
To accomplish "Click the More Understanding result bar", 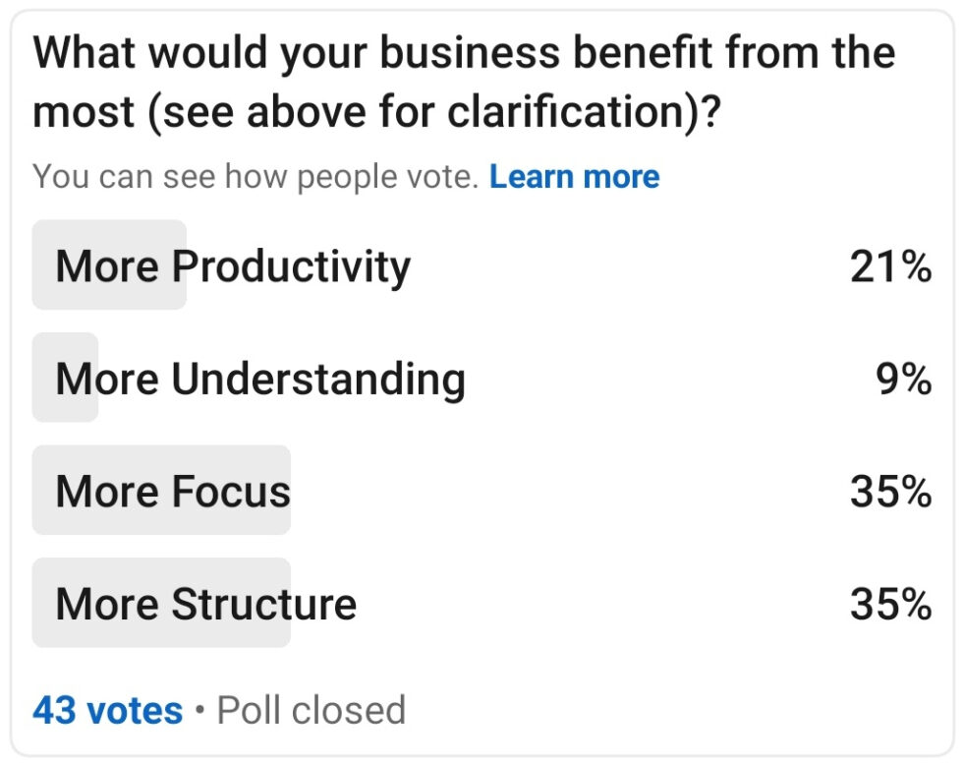I will point(64,379).
